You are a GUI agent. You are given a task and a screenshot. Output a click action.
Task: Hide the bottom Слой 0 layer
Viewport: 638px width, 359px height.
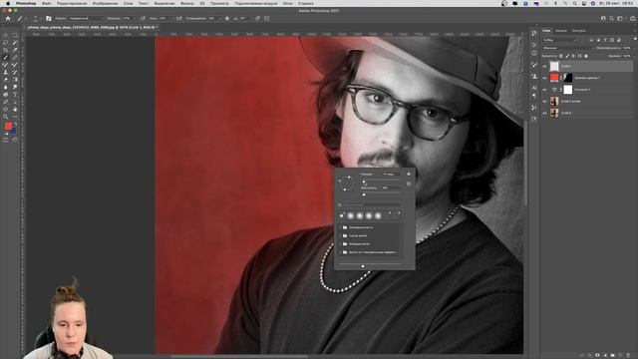544,113
